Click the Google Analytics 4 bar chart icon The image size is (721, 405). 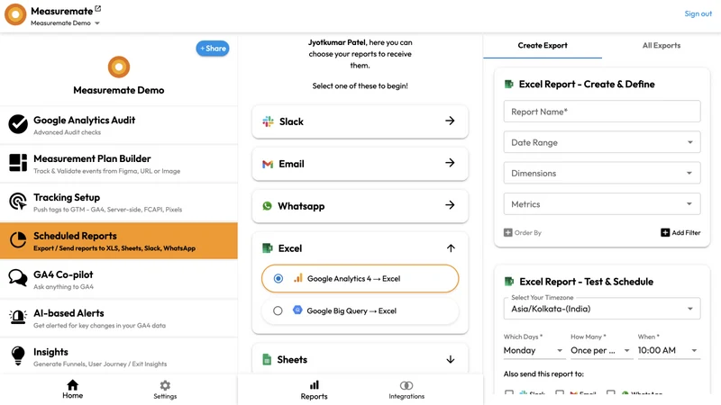click(298, 278)
